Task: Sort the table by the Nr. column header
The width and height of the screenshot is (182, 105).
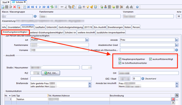Action: [x=8, y=96]
